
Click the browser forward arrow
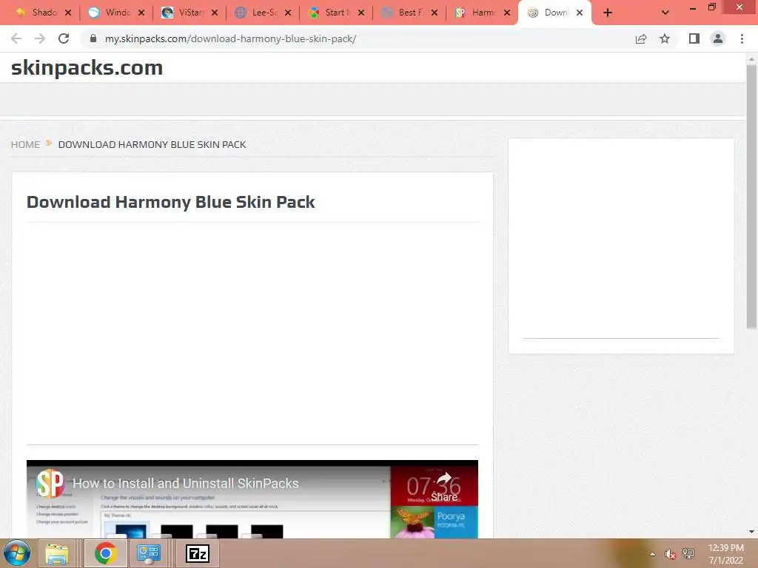[40, 38]
